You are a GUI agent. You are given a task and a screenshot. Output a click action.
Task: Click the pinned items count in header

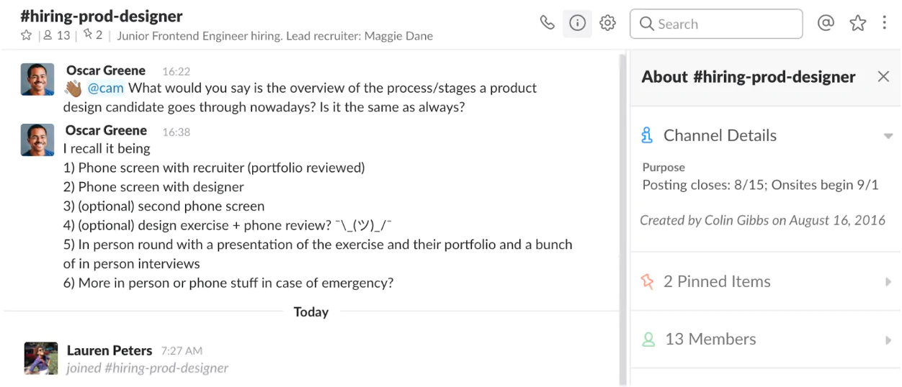click(x=94, y=36)
